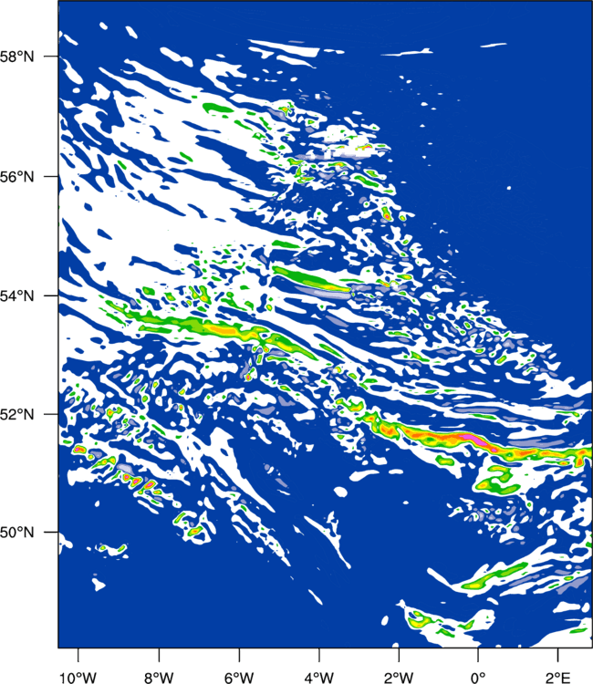Click the 4°W longitude label

pos(319,678)
